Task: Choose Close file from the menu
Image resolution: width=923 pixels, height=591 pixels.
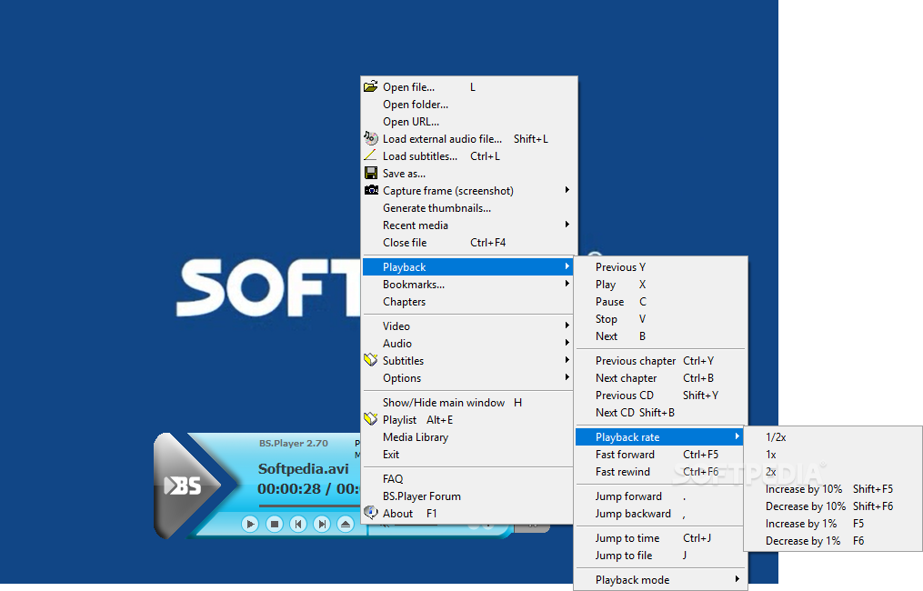Action: 468,243
